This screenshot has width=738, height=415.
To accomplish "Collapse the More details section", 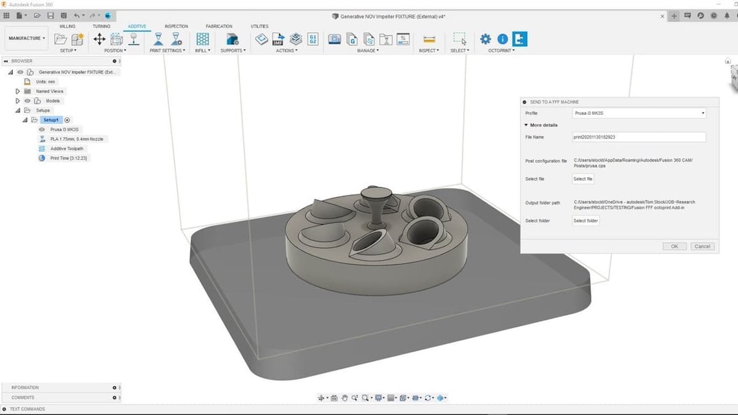I will tap(526, 125).
